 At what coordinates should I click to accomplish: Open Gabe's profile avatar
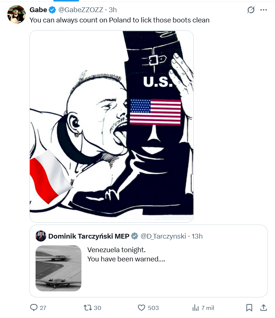coord(17,14)
